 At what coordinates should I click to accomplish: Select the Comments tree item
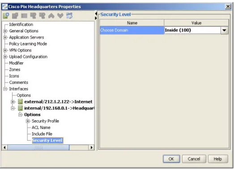tap(19, 82)
